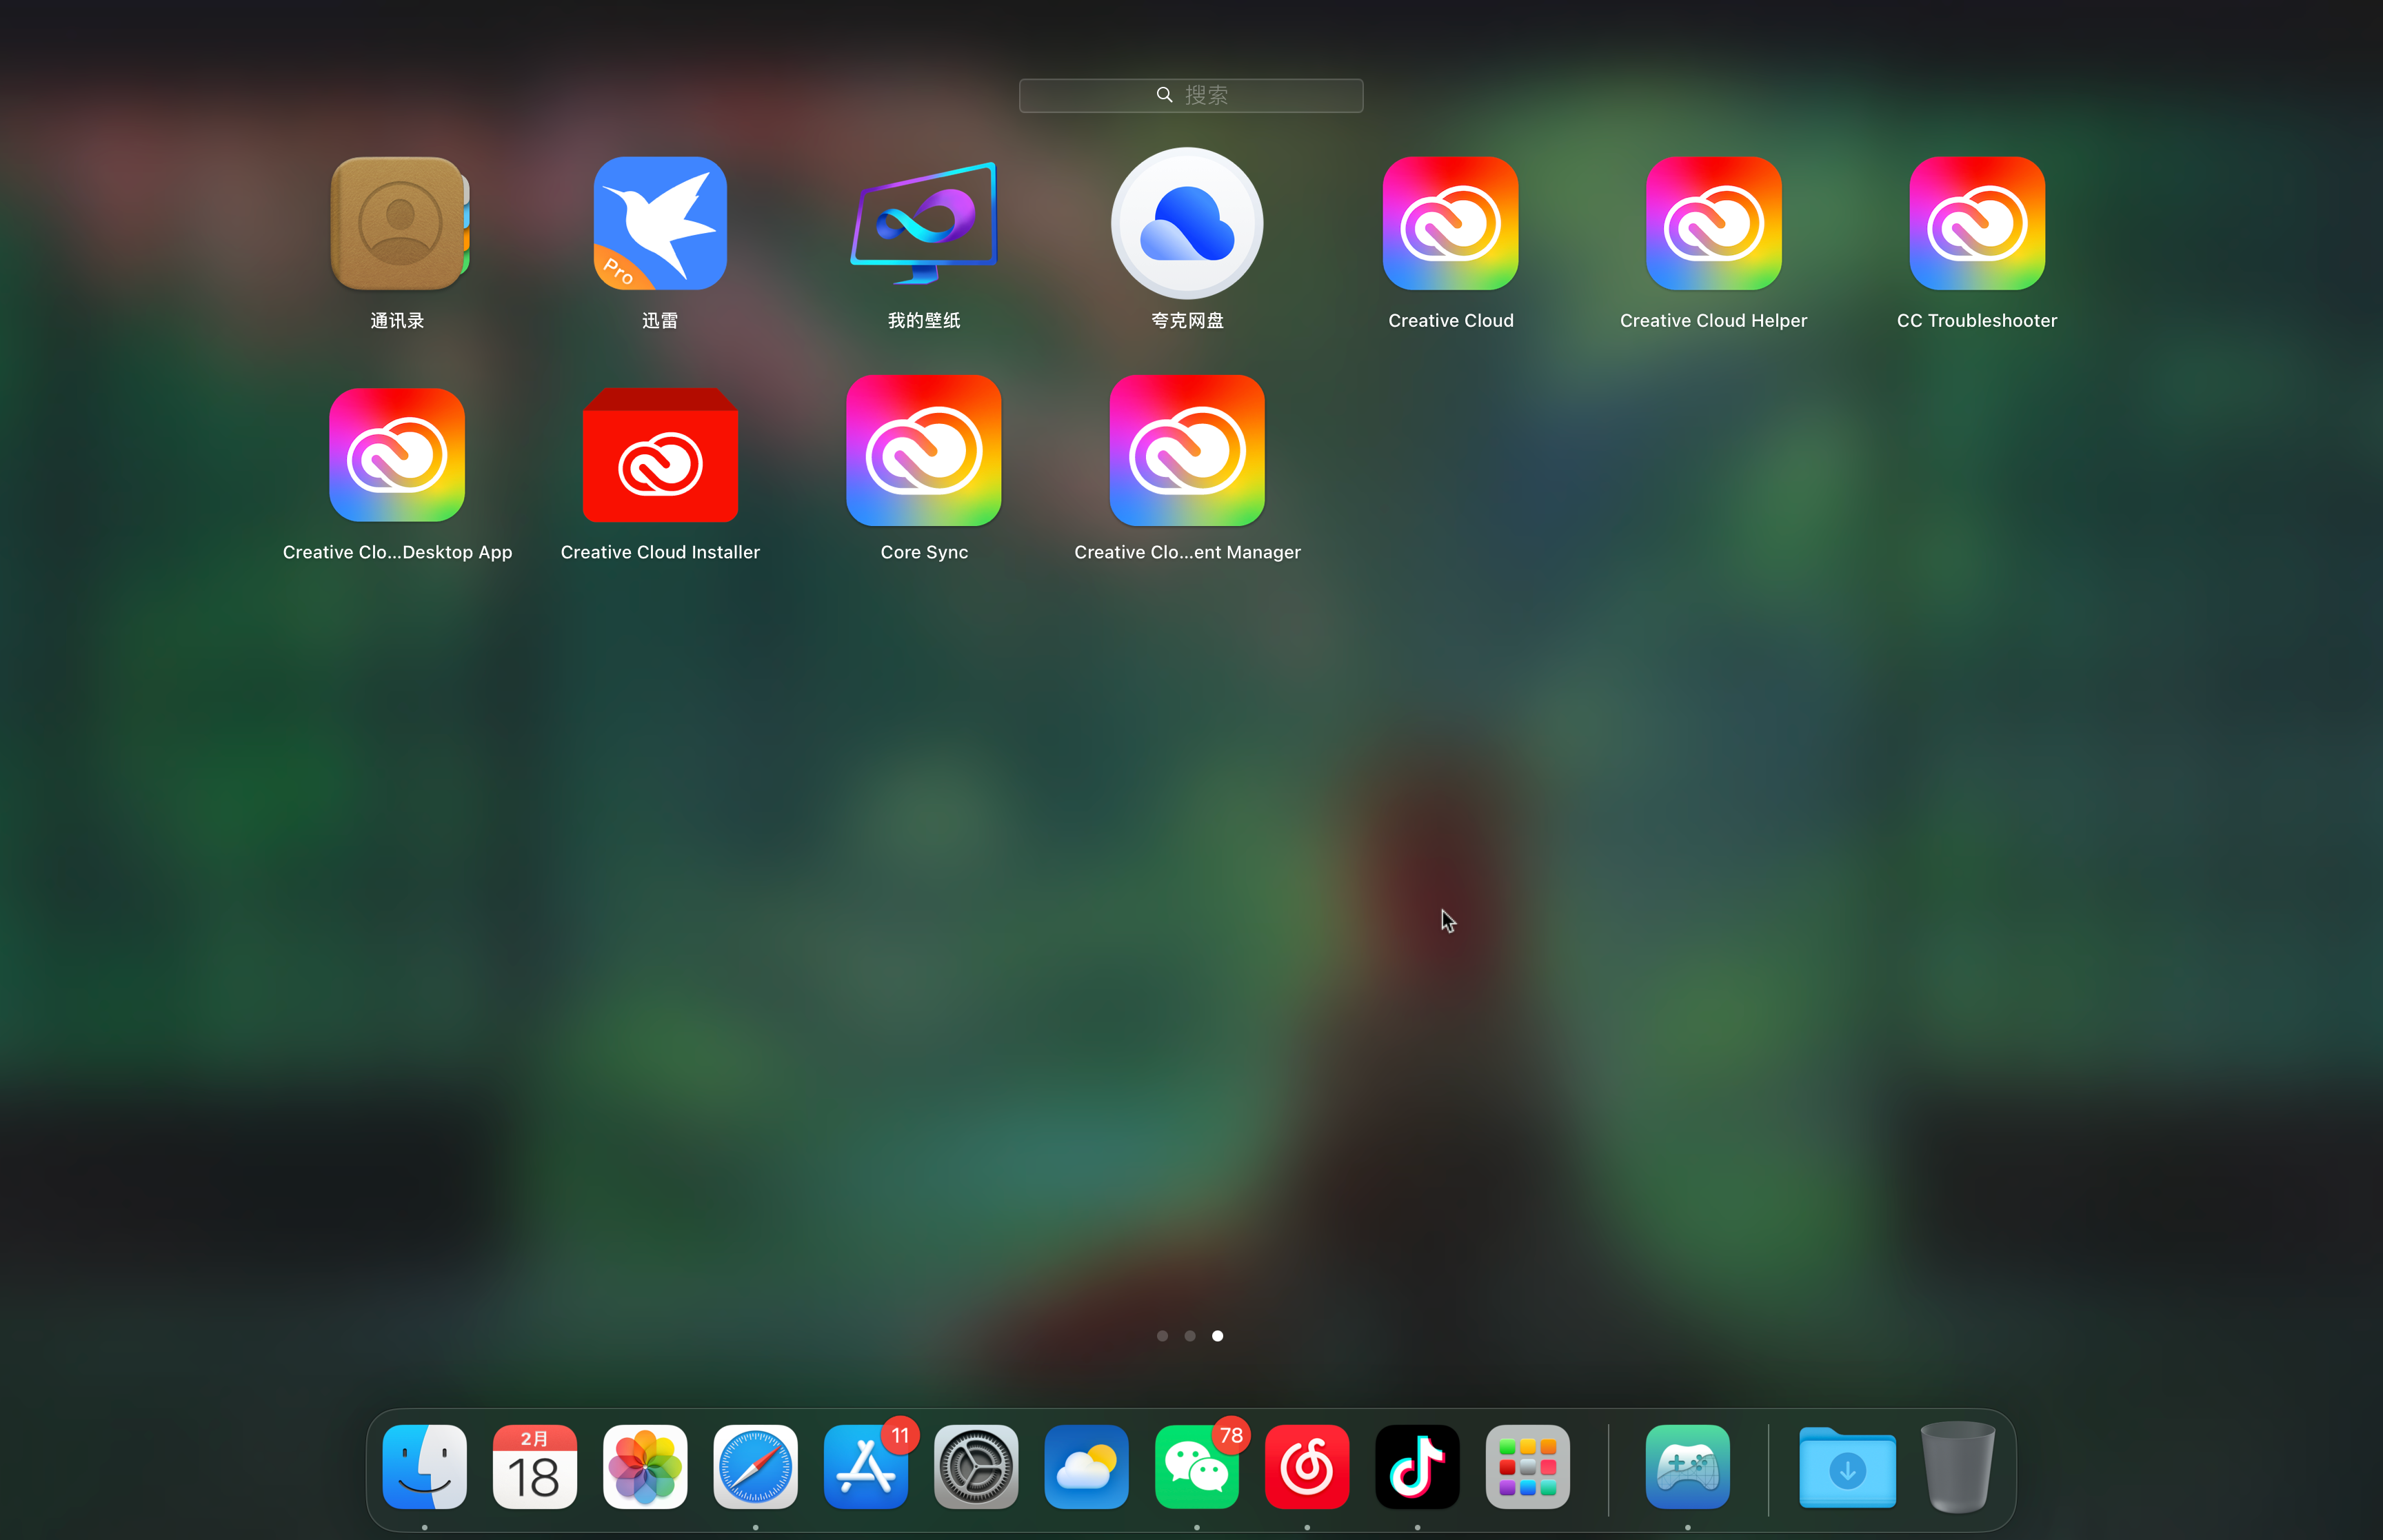2383x1540 pixels.
Task: Open the Downloads folder in Dock
Action: pos(1847,1467)
